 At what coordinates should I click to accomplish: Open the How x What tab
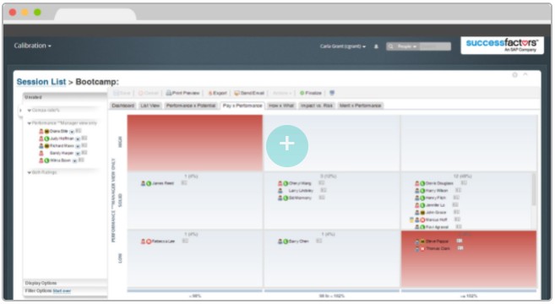click(x=281, y=106)
